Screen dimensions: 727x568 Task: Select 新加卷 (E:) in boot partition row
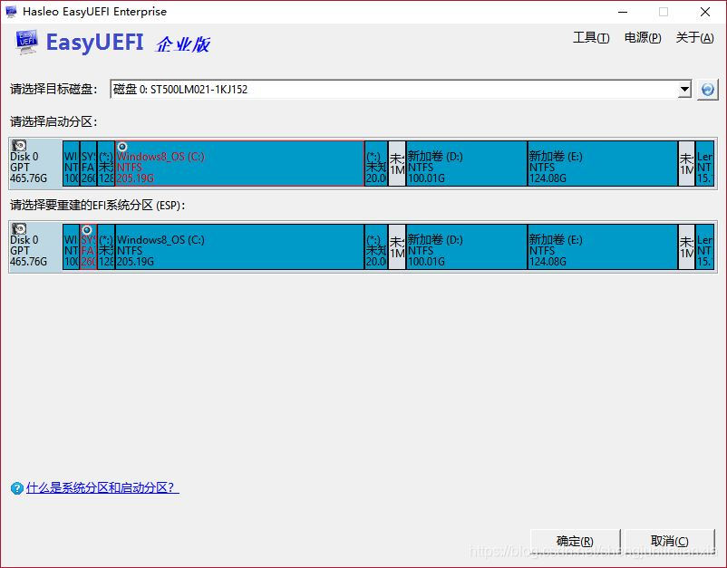pos(603,164)
